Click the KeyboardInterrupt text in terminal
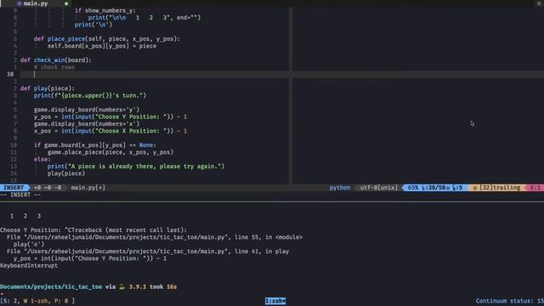The image size is (544, 306). click(x=29, y=266)
